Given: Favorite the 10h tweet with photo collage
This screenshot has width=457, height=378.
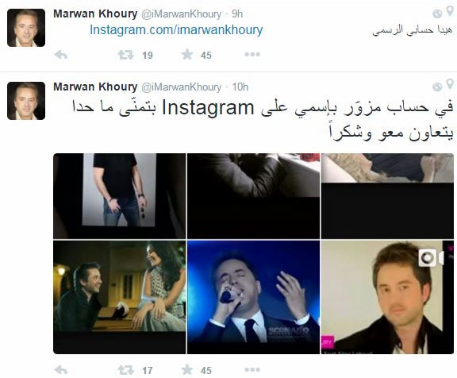Looking at the screenshot, I should [x=187, y=369].
